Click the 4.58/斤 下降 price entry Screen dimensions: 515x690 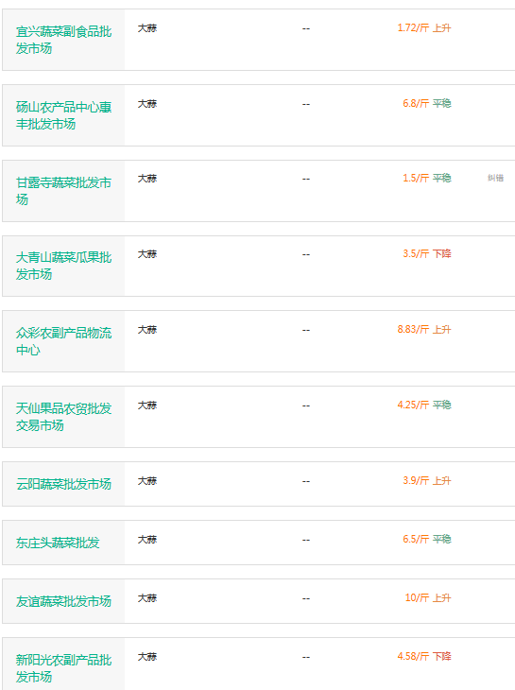(424, 657)
